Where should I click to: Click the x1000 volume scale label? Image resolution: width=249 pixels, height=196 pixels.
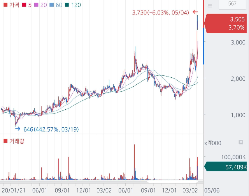[x=213, y=143]
